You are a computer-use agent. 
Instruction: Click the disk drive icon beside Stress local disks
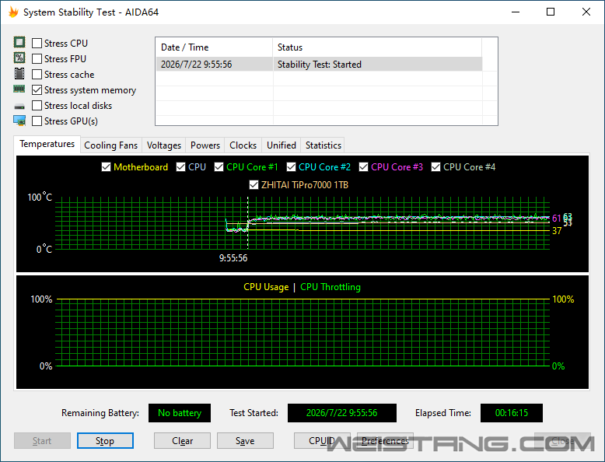pyautogui.click(x=19, y=106)
